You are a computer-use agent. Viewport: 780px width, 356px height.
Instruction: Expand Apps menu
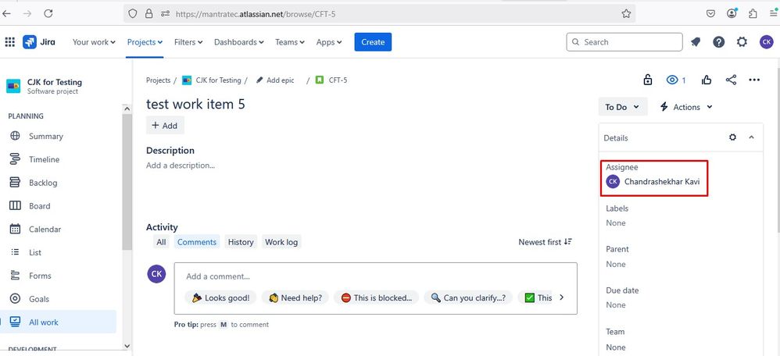[329, 42]
